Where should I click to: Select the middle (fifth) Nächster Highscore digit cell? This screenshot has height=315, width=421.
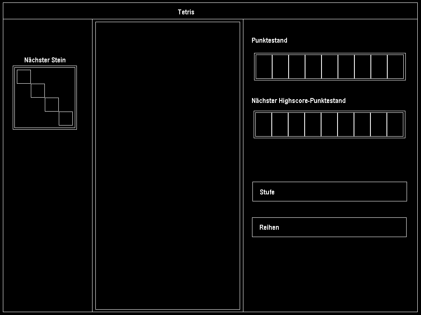329,124
